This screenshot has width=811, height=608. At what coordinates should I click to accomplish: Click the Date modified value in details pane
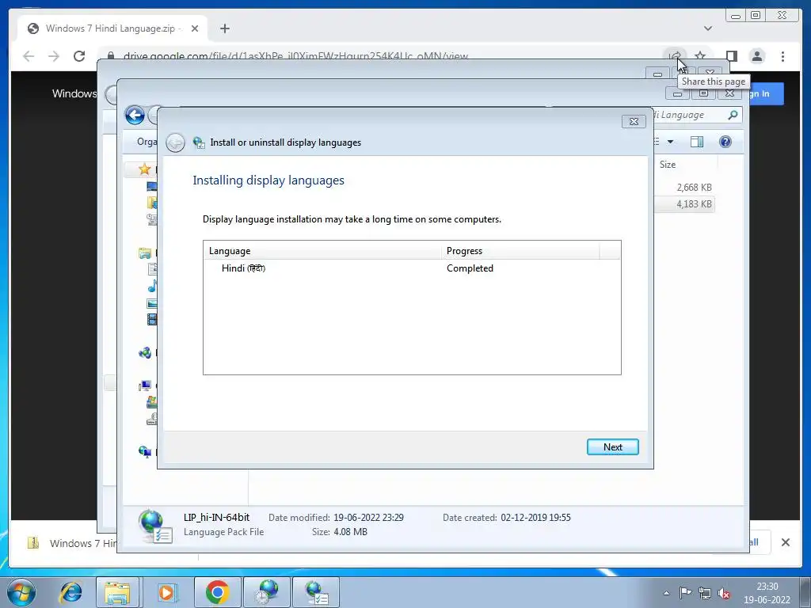point(368,518)
